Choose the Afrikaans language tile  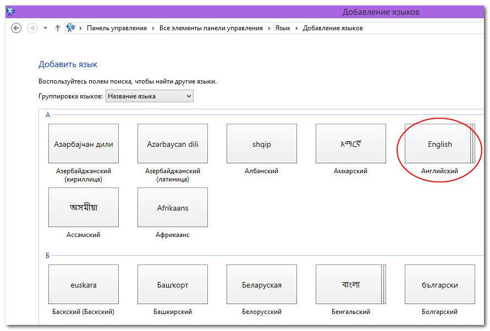(173, 208)
